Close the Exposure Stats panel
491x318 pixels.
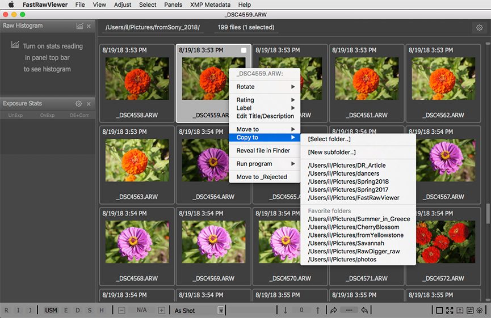[x=89, y=104]
